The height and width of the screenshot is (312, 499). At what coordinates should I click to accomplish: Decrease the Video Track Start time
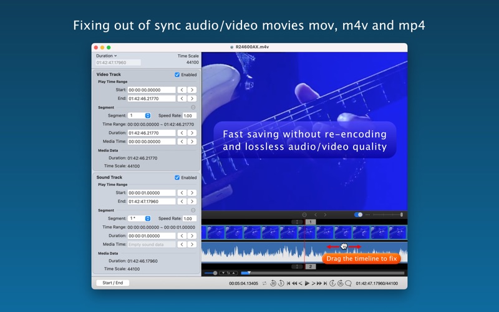[x=182, y=90]
